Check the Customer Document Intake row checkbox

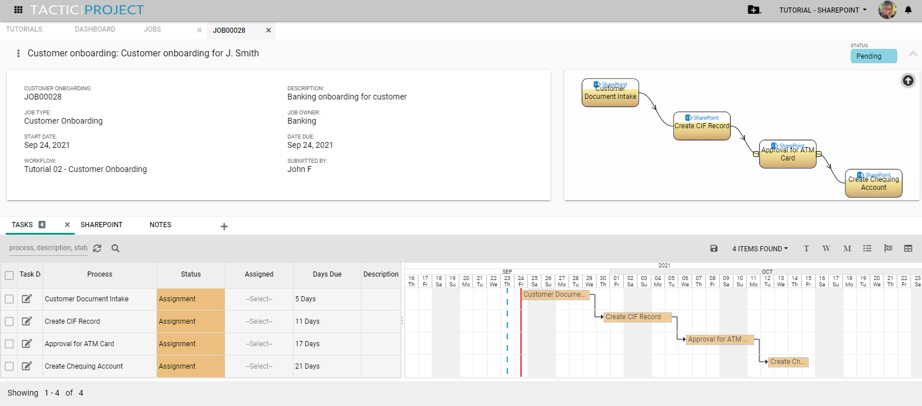[9, 299]
